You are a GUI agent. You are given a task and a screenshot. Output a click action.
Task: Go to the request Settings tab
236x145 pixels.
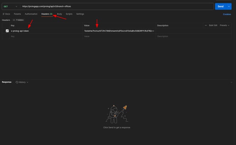click(80, 14)
